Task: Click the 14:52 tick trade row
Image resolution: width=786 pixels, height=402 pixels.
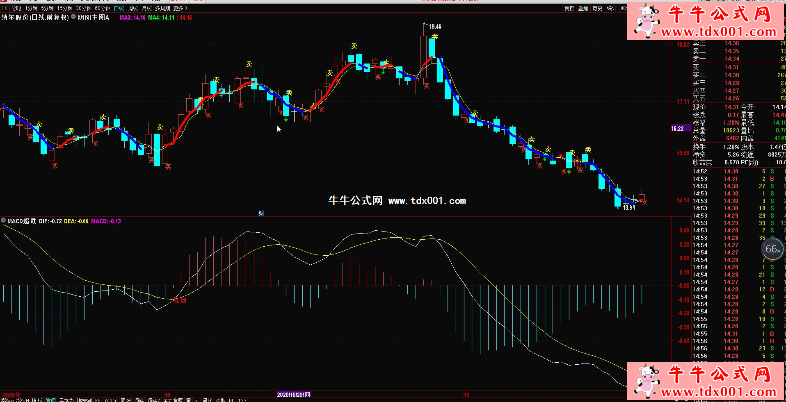Action: (x=739, y=171)
